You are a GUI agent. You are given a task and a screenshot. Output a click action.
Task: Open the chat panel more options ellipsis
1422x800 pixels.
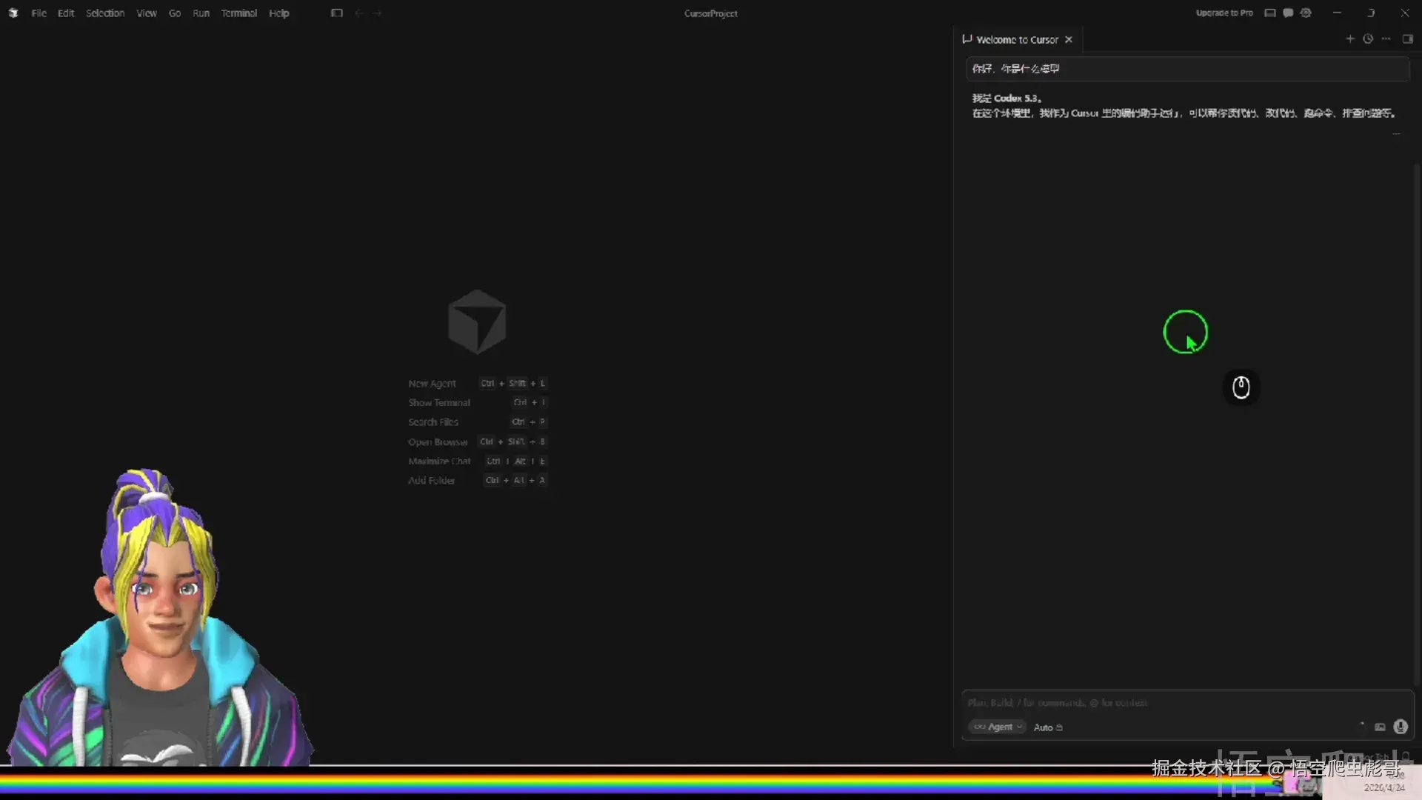1386,39
